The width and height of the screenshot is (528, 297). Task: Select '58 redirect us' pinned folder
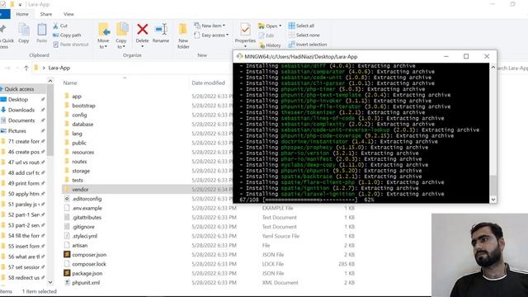pyautogui.click(x=23, y=277)
